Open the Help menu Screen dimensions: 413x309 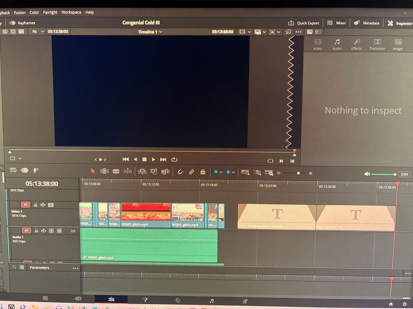[90, 12]
